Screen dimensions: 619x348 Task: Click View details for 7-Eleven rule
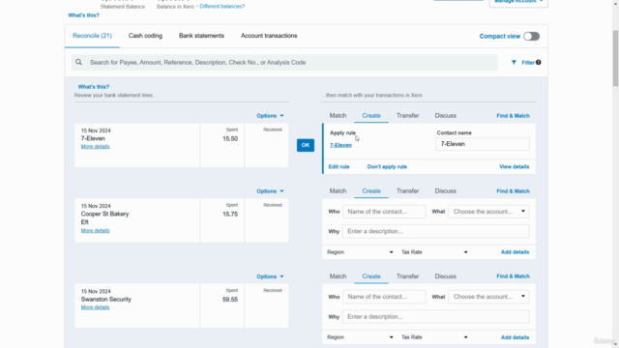click(x=514, y=167)
